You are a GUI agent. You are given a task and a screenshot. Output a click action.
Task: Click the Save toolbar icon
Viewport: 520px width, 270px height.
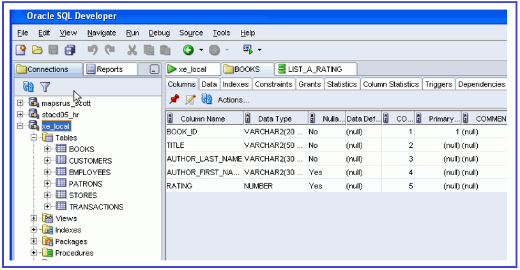[x=53, y=50]
